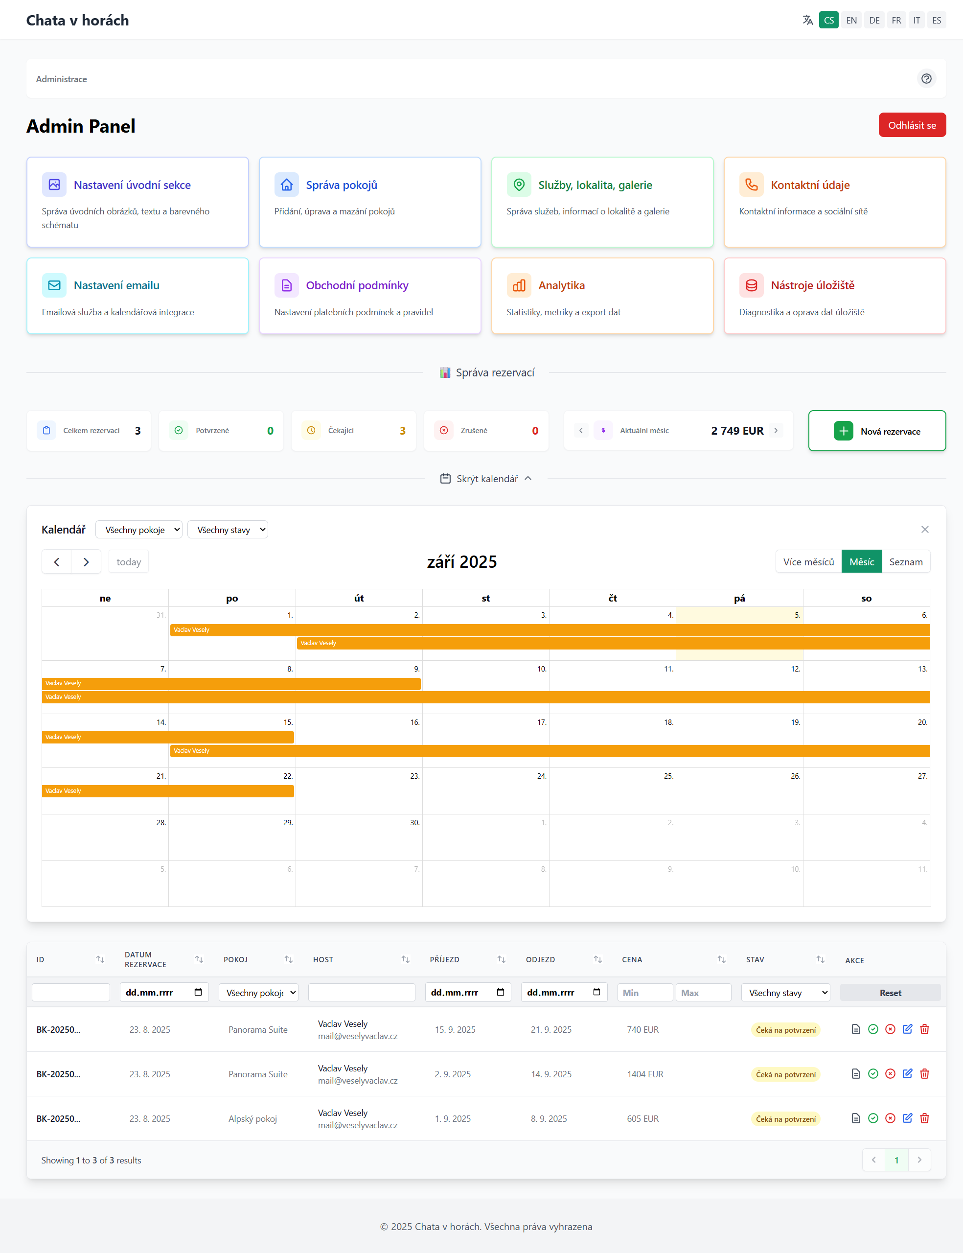Open the Všechny pokoje calendar dropdown

click(138, 530)
